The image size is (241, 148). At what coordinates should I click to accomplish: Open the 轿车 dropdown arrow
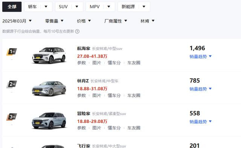(46, 7)
